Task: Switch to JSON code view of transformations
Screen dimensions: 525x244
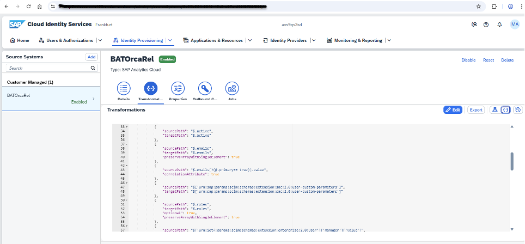Action: click(505, 110)
